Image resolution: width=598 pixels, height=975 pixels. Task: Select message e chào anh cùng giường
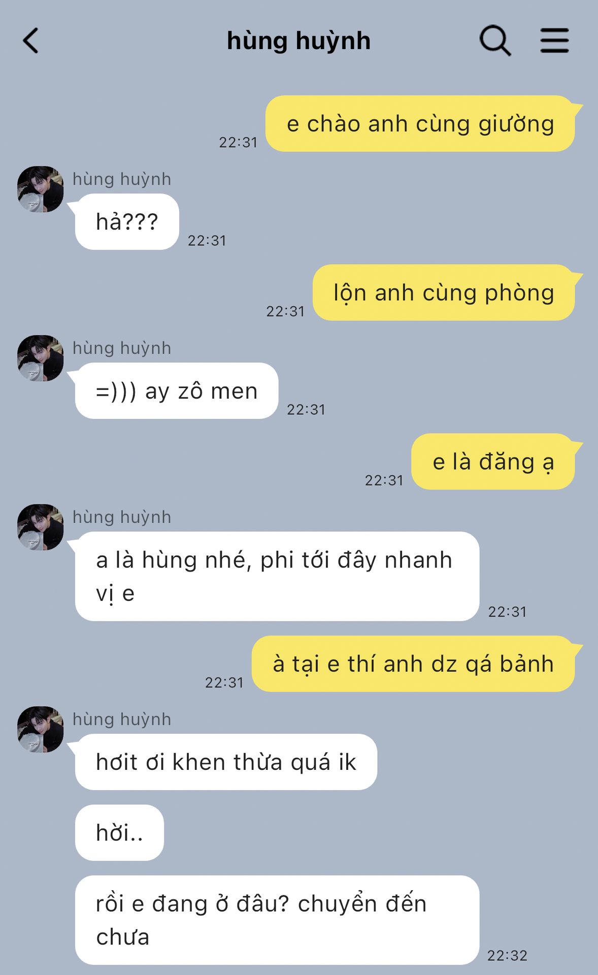point(420,123)
